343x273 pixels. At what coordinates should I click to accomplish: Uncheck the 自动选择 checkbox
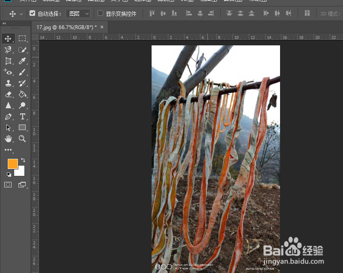tap(33, 13)
